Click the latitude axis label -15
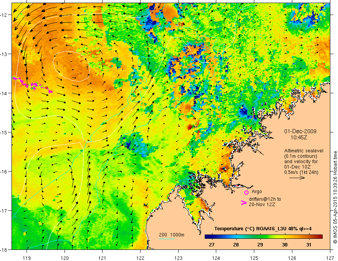Screen dimensions: 338x261 click(4, 132)
